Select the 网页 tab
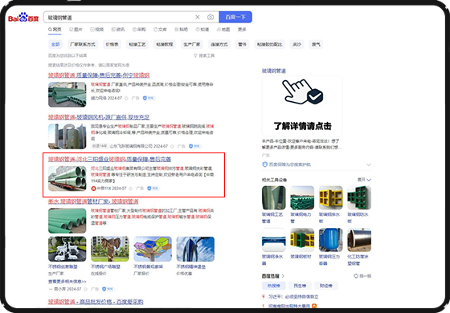Image resolution: width=450 pixels, height=313 pixels. (55, 29)
